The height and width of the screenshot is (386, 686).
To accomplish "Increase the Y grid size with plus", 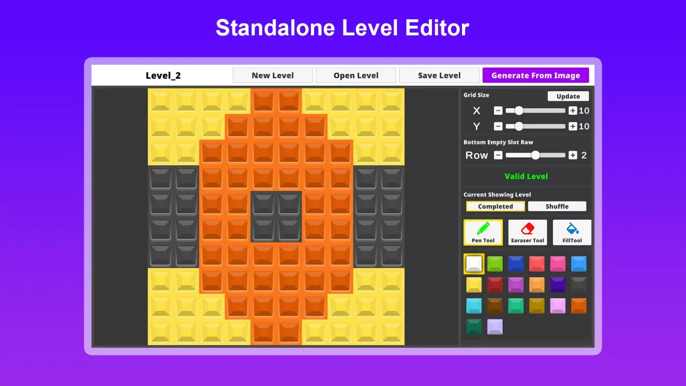I will [572, 127].
